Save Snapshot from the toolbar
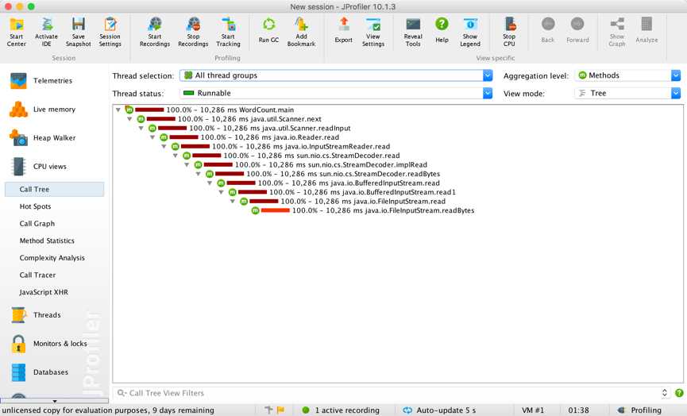 pyautogui.click(x=79, y=32)
